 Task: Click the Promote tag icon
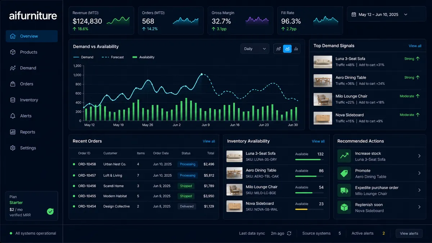coord(344,173)
